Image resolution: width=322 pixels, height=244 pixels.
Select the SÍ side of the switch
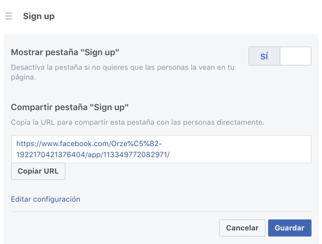265,56
